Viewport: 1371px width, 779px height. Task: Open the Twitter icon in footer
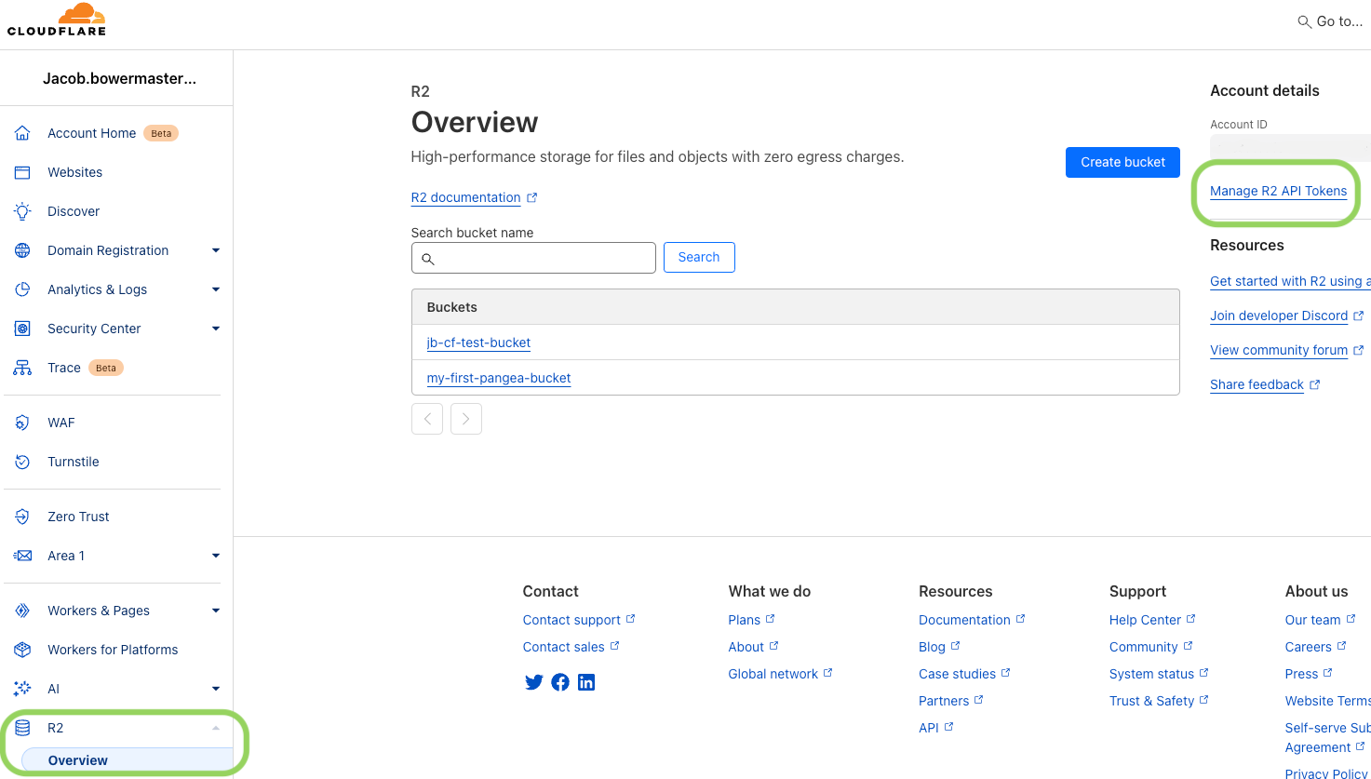[533, 682]
